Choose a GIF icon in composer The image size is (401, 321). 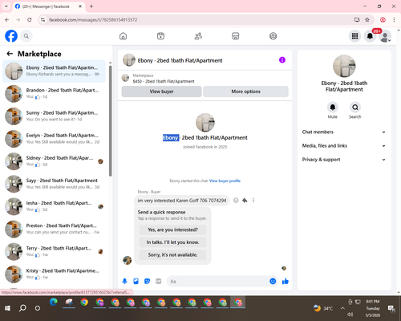tap(159, 281)
